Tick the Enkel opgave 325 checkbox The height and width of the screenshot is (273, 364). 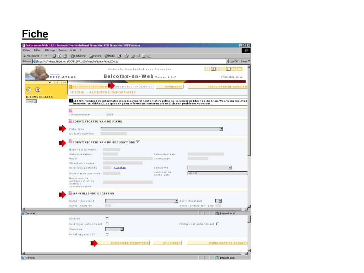coord(107,235)
